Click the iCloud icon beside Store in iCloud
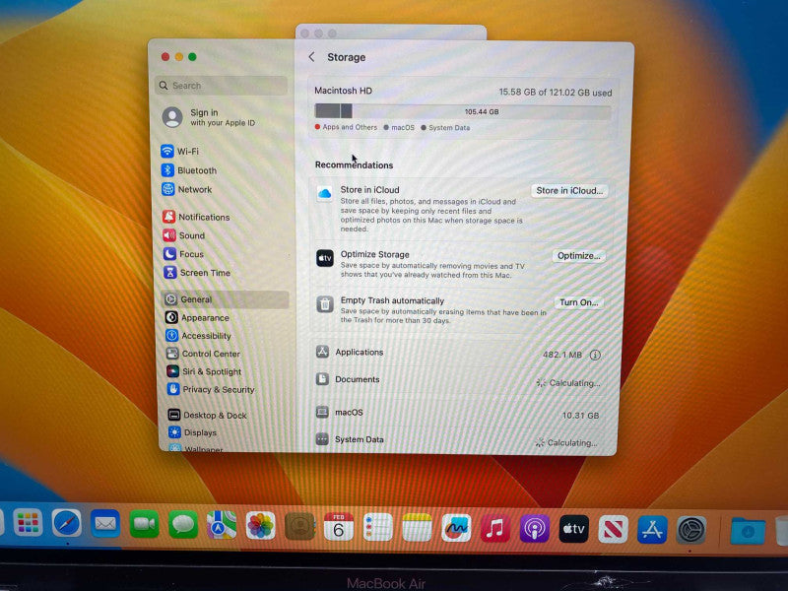The width and height of the screenshot is (788, 591). click(x=325, y=193)
